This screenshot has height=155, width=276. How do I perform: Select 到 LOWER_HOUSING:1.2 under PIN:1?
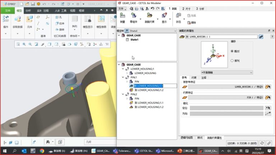[x=149, y=90]
